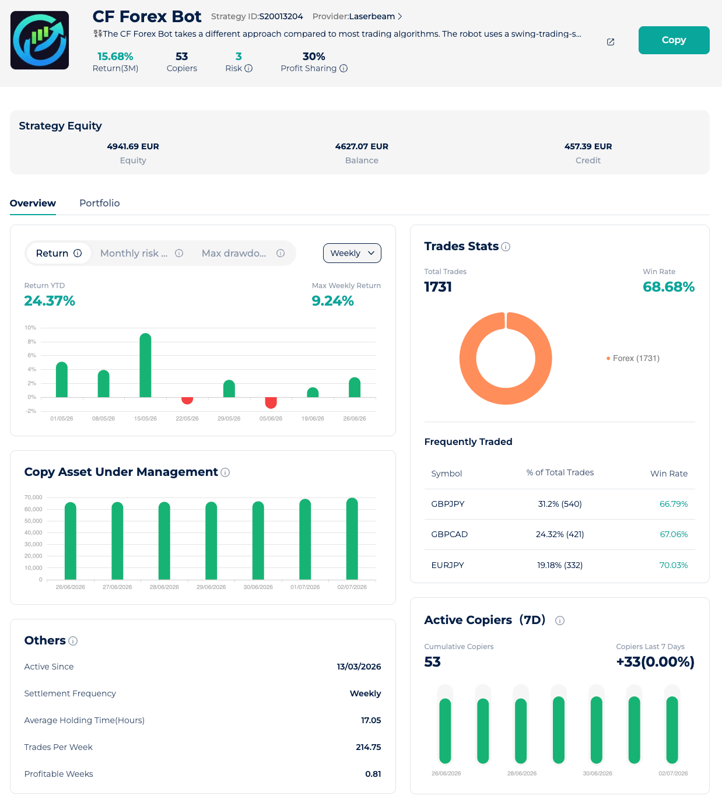The image size is (722, 806).
Task: Click the 9.24% Max Weekly Return value
Action: (x=333, y=301)
